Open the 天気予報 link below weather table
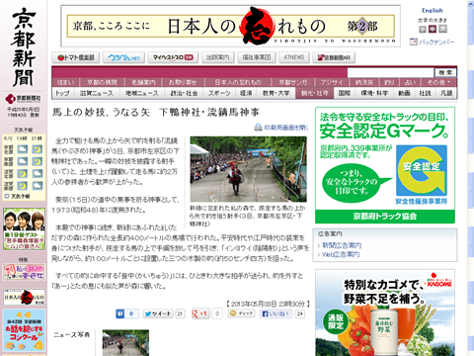The width and height of the screenshot is (474, 356). click(20, 196)
